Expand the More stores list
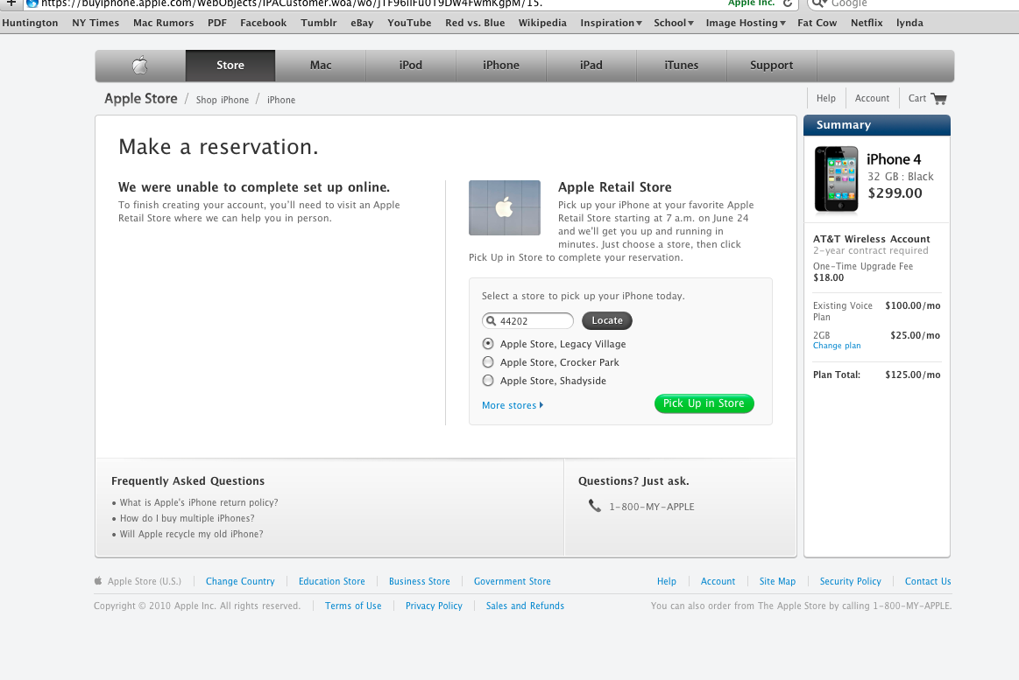1019x680 pixels. tap(512, 405)
